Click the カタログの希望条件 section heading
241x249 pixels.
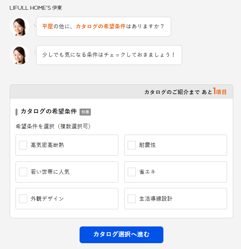49,112
